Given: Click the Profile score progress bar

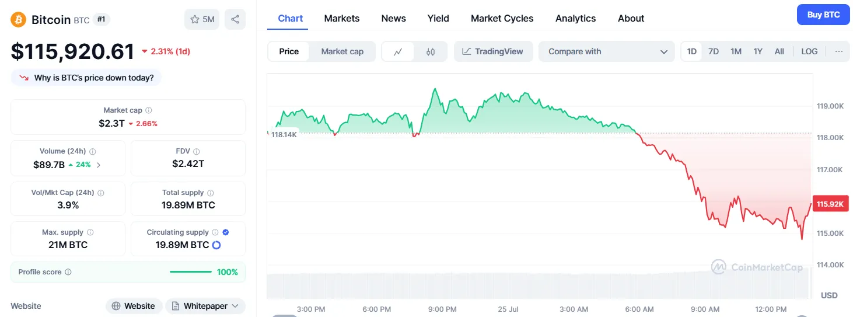Looking at the screenshot, I should pos(191,272).
